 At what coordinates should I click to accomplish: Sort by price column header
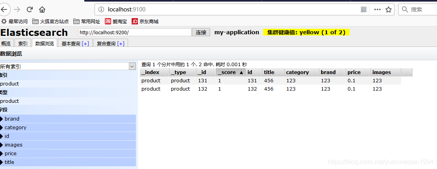(x=358, y=72)
